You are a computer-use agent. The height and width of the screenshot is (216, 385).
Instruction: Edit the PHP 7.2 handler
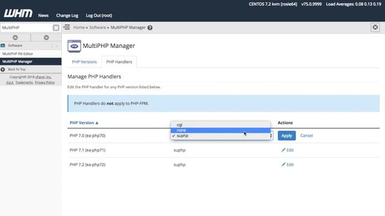pyautogui.click(x=288, y=164)
